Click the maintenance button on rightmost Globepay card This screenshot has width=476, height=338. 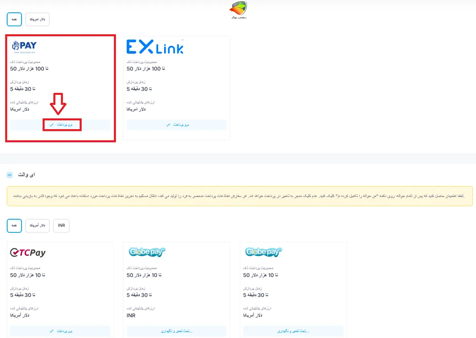pos(293,331)
